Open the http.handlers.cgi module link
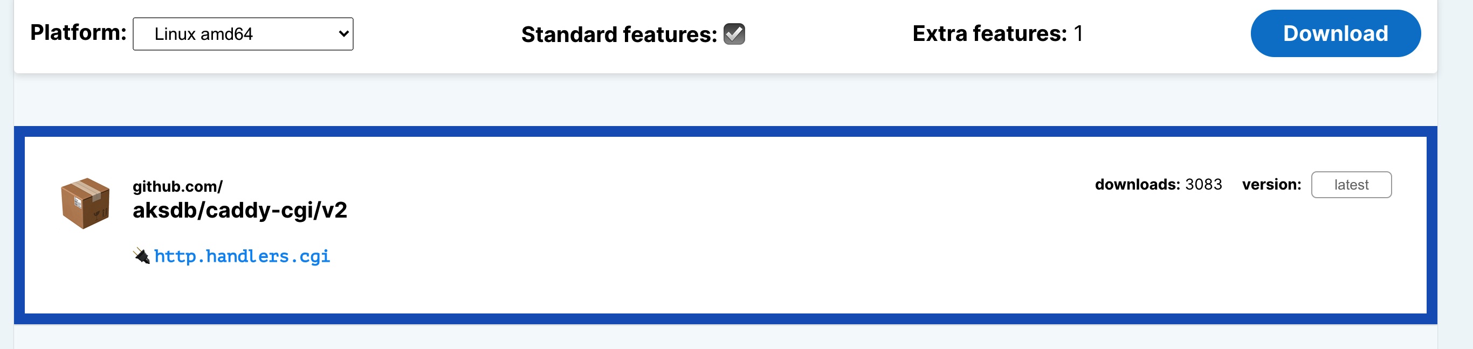Screen dimensions: 1473x349 click(242, 256)
